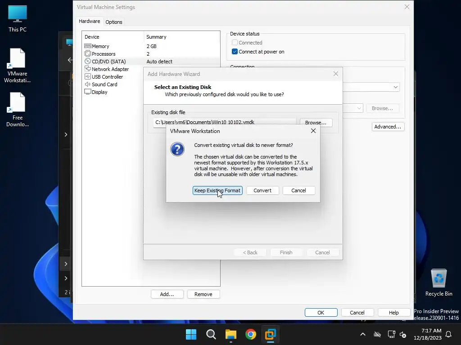The image size is (461, 345).
Task: Click the Add... hardware button
Action: [167, 294]
